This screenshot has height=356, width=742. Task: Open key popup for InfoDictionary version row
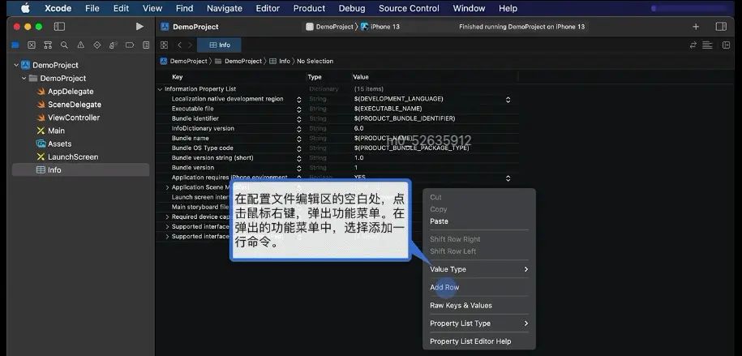(x=298, y=129)
